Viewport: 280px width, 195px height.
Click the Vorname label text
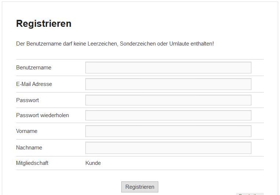(27, 131)
